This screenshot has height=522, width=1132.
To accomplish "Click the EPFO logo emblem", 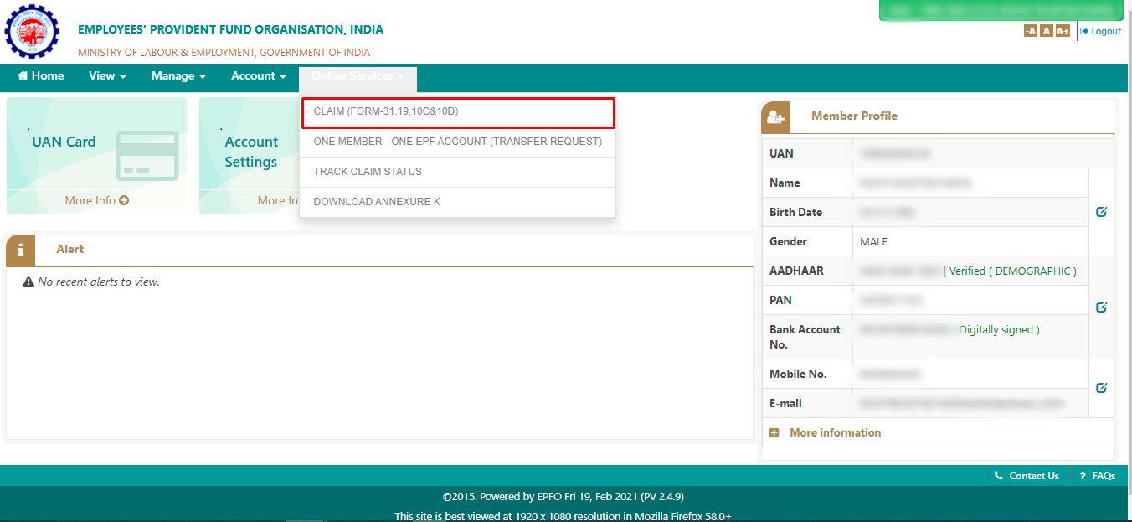I will (32, 31).
